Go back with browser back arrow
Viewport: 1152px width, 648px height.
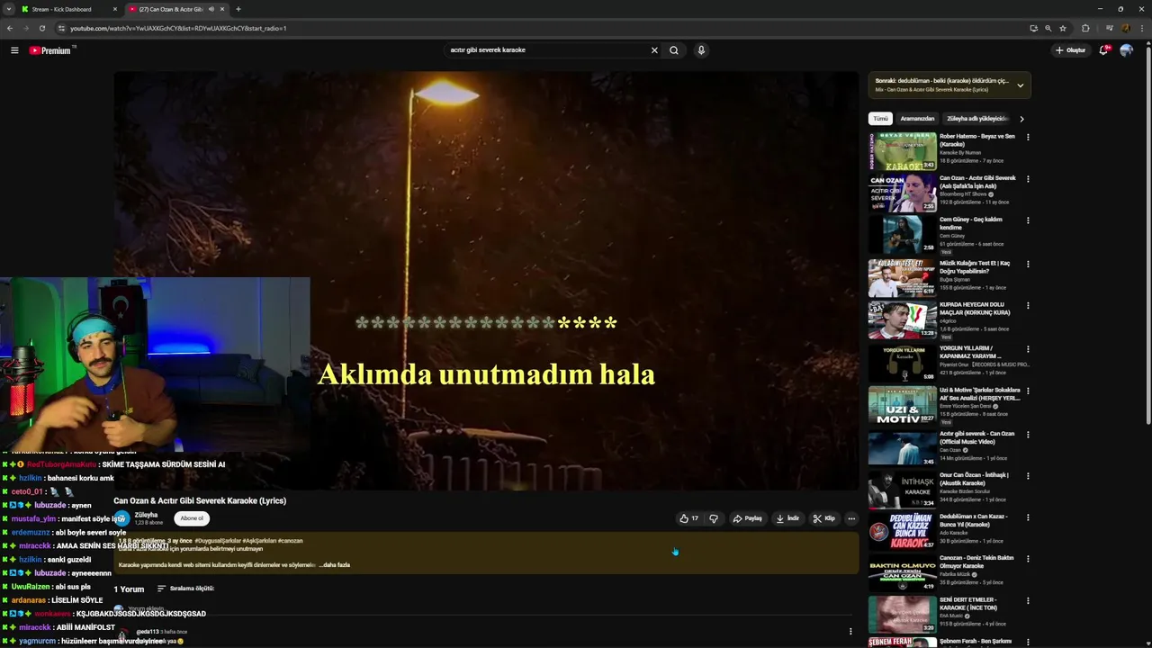[x=10, y=28]
